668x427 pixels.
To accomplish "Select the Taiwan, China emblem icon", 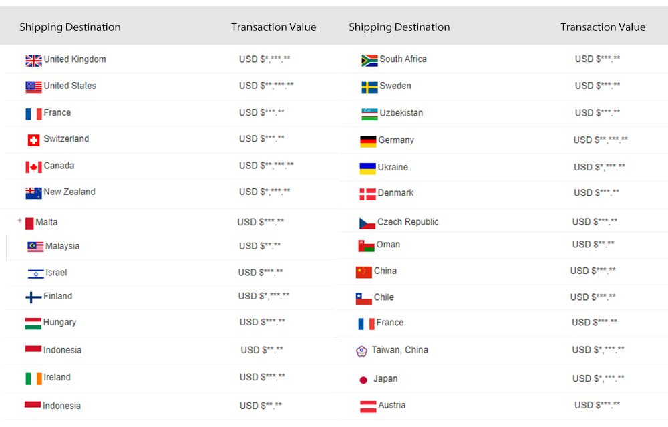I will [x=361, y=351].
